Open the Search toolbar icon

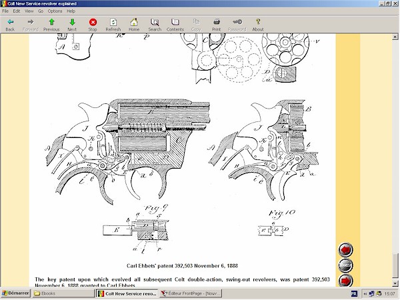[x=155, y=25]
